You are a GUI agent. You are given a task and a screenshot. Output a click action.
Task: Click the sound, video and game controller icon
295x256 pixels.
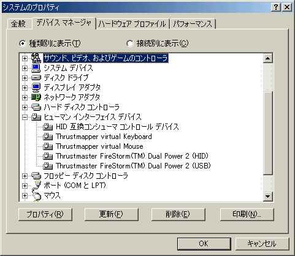tap(36, 58)
